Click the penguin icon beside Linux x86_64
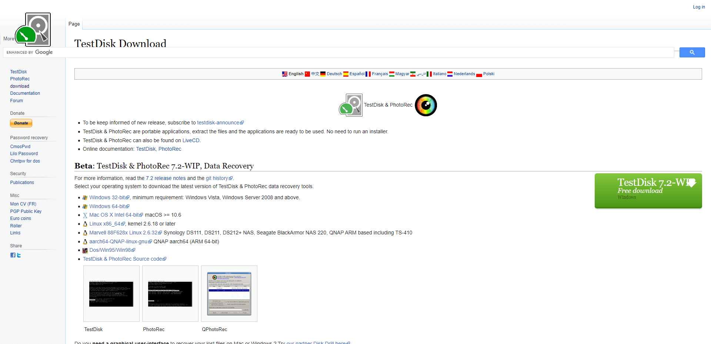Image resolution: width=711 pixels, height=344 pixels. click(x=85, y=224)
